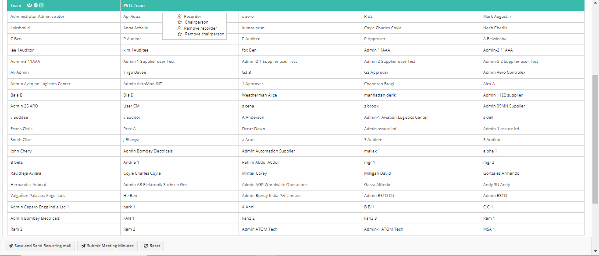Select the J Bhavya cell
The height and width of the screenshot is (256, 599).
pos(180,140)
